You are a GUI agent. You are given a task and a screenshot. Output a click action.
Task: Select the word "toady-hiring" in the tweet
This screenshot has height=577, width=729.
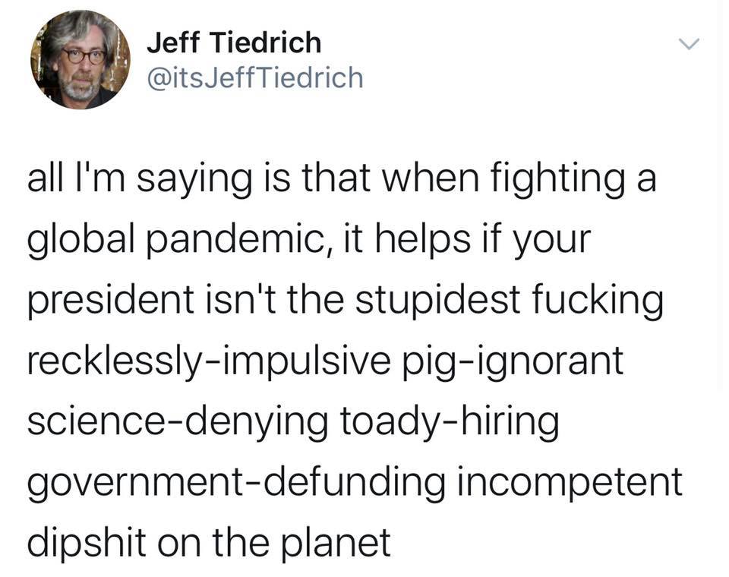[x=450, y=421]
